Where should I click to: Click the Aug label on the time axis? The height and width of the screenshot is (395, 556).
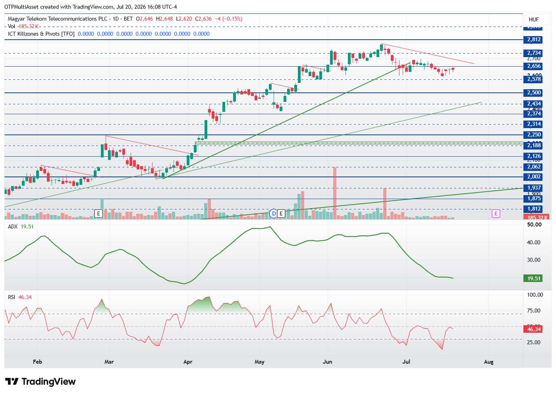click(489, 362)
